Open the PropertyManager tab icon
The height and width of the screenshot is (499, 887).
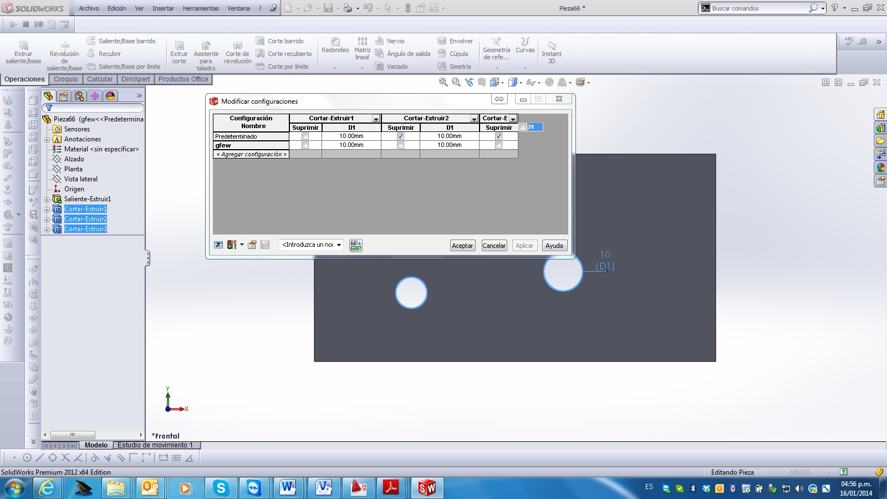(x=64, y=96)
